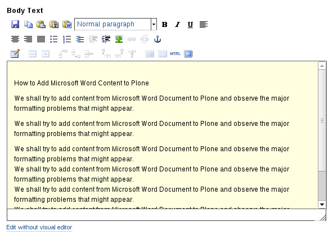This screenshot has height=235, width=333.
Task: Click the greyed table header column icon
Action: click(x=46, y=54)
